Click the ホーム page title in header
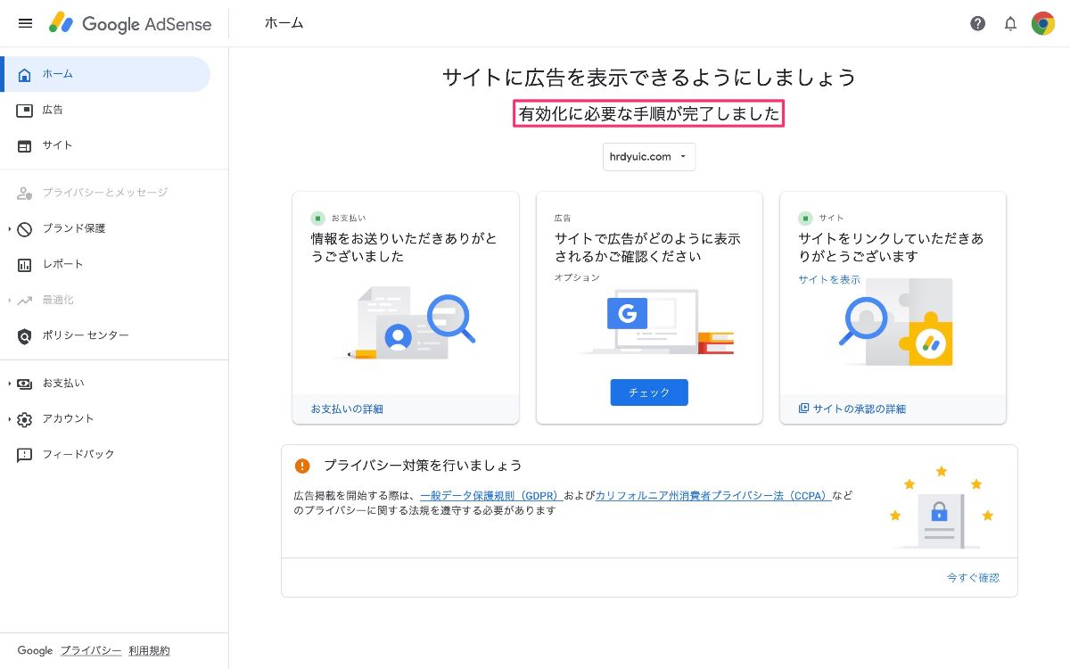 pos(284,23)
